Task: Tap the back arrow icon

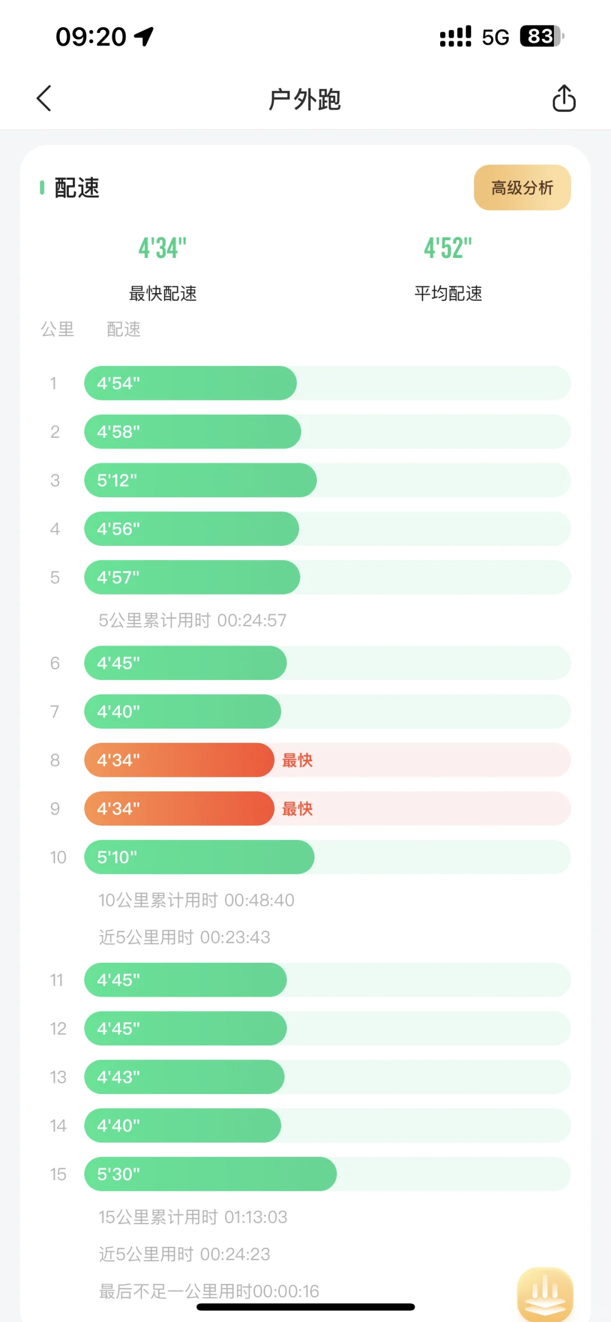Action: point(44,98)
